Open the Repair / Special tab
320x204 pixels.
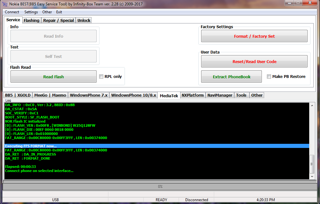click(58, 20)
